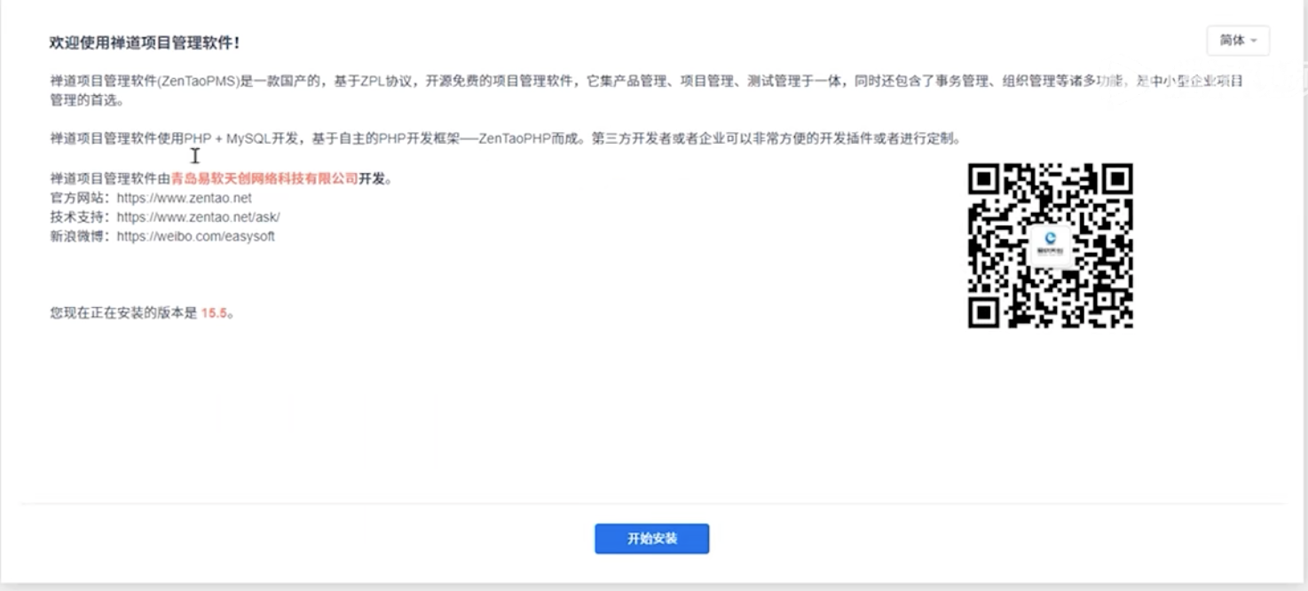Click the red version number 15.5
The height and width of the screenshot is (591, 1308).
[x=214, y=313]
